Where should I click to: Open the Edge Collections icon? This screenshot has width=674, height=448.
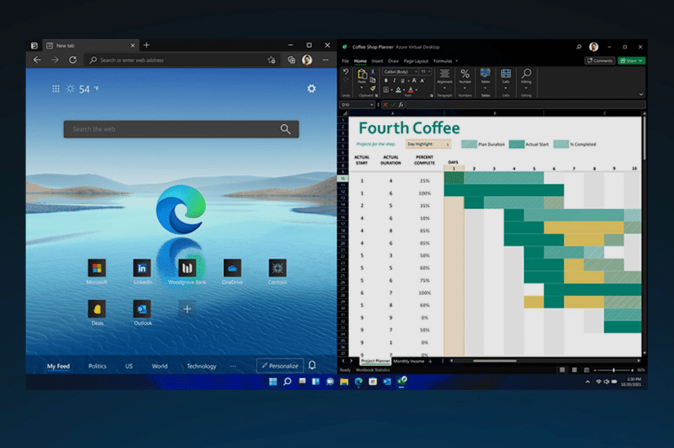(x=291, y=60)
